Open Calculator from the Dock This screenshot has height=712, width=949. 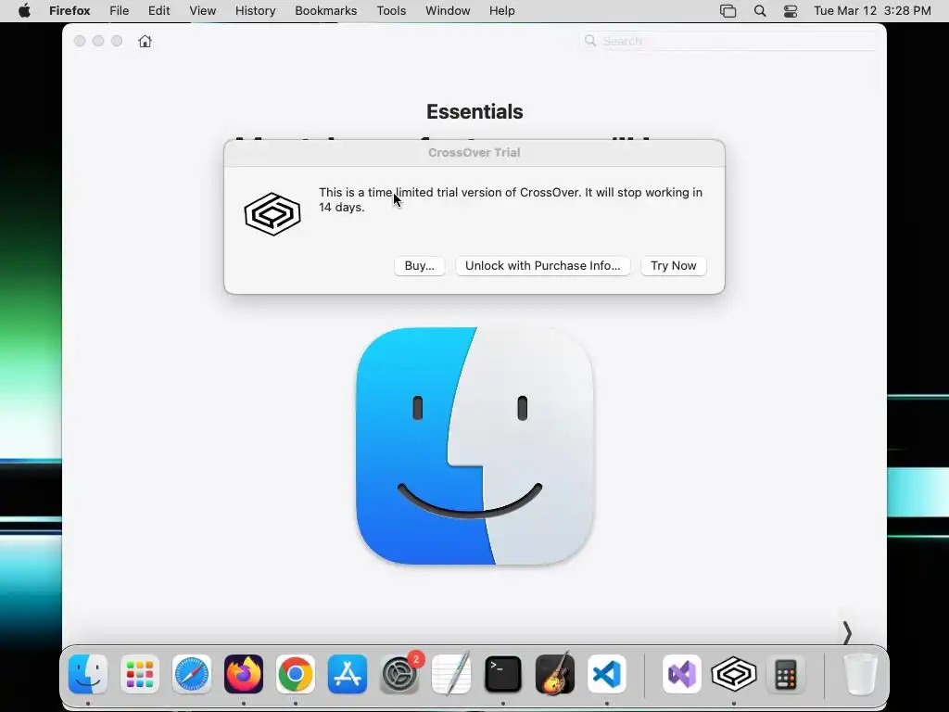[x=786, y=674]
